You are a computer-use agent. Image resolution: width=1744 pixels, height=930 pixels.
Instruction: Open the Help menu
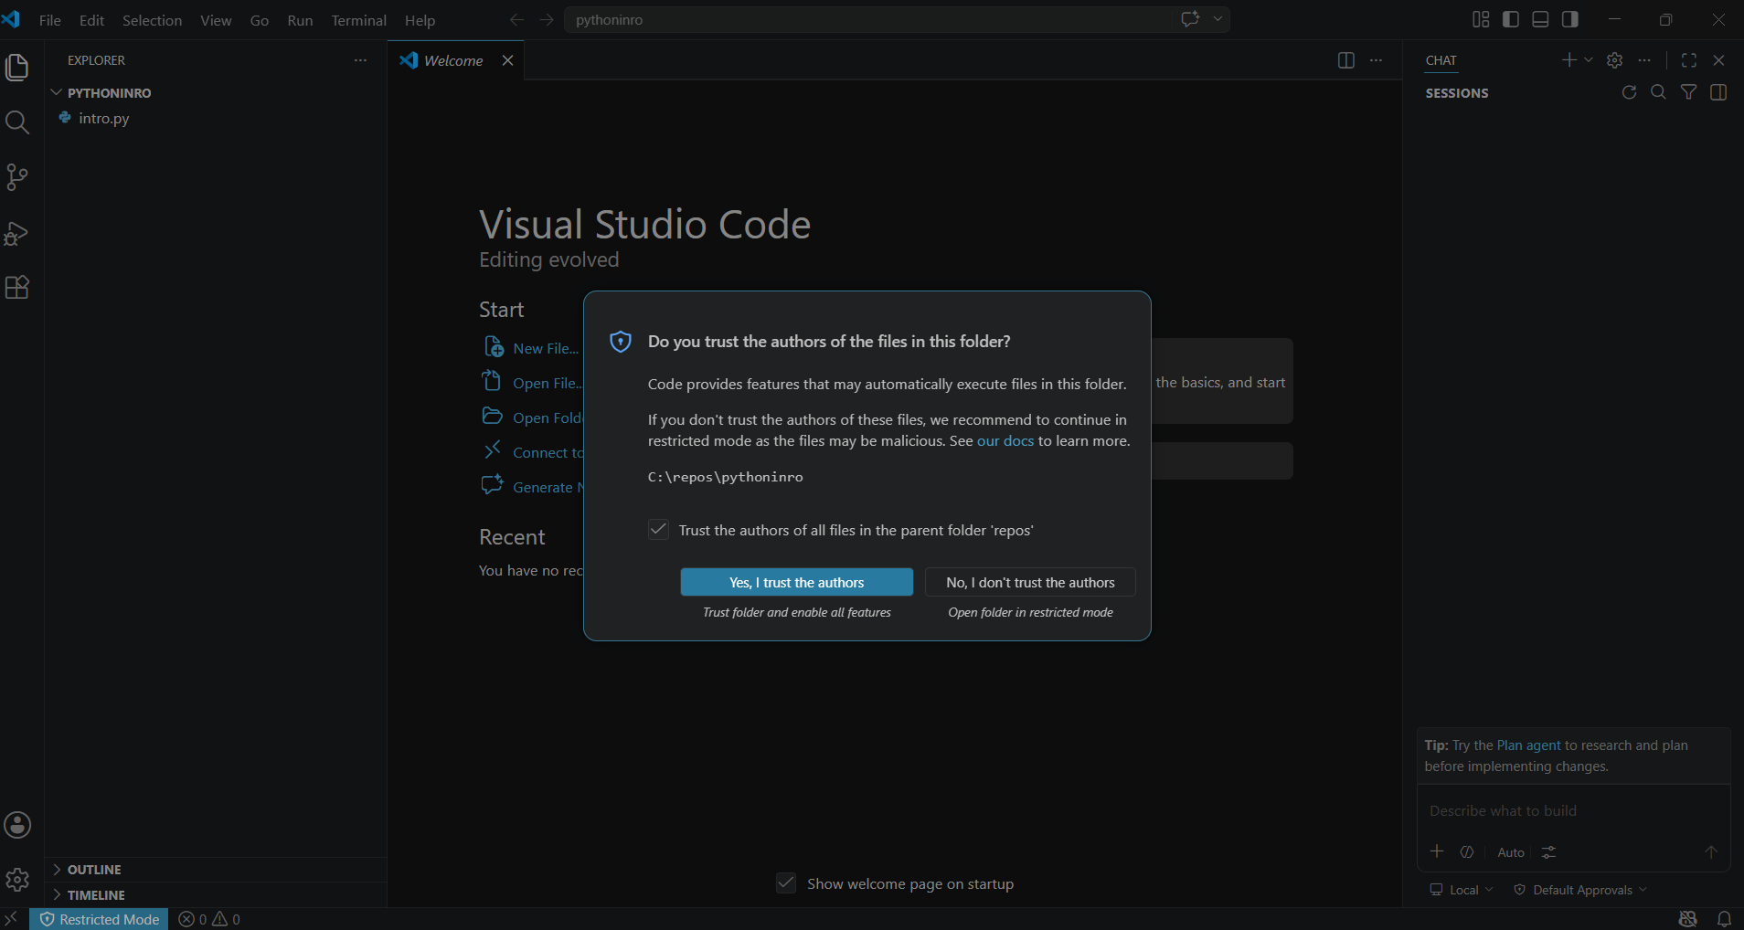[x=420, y=20]
